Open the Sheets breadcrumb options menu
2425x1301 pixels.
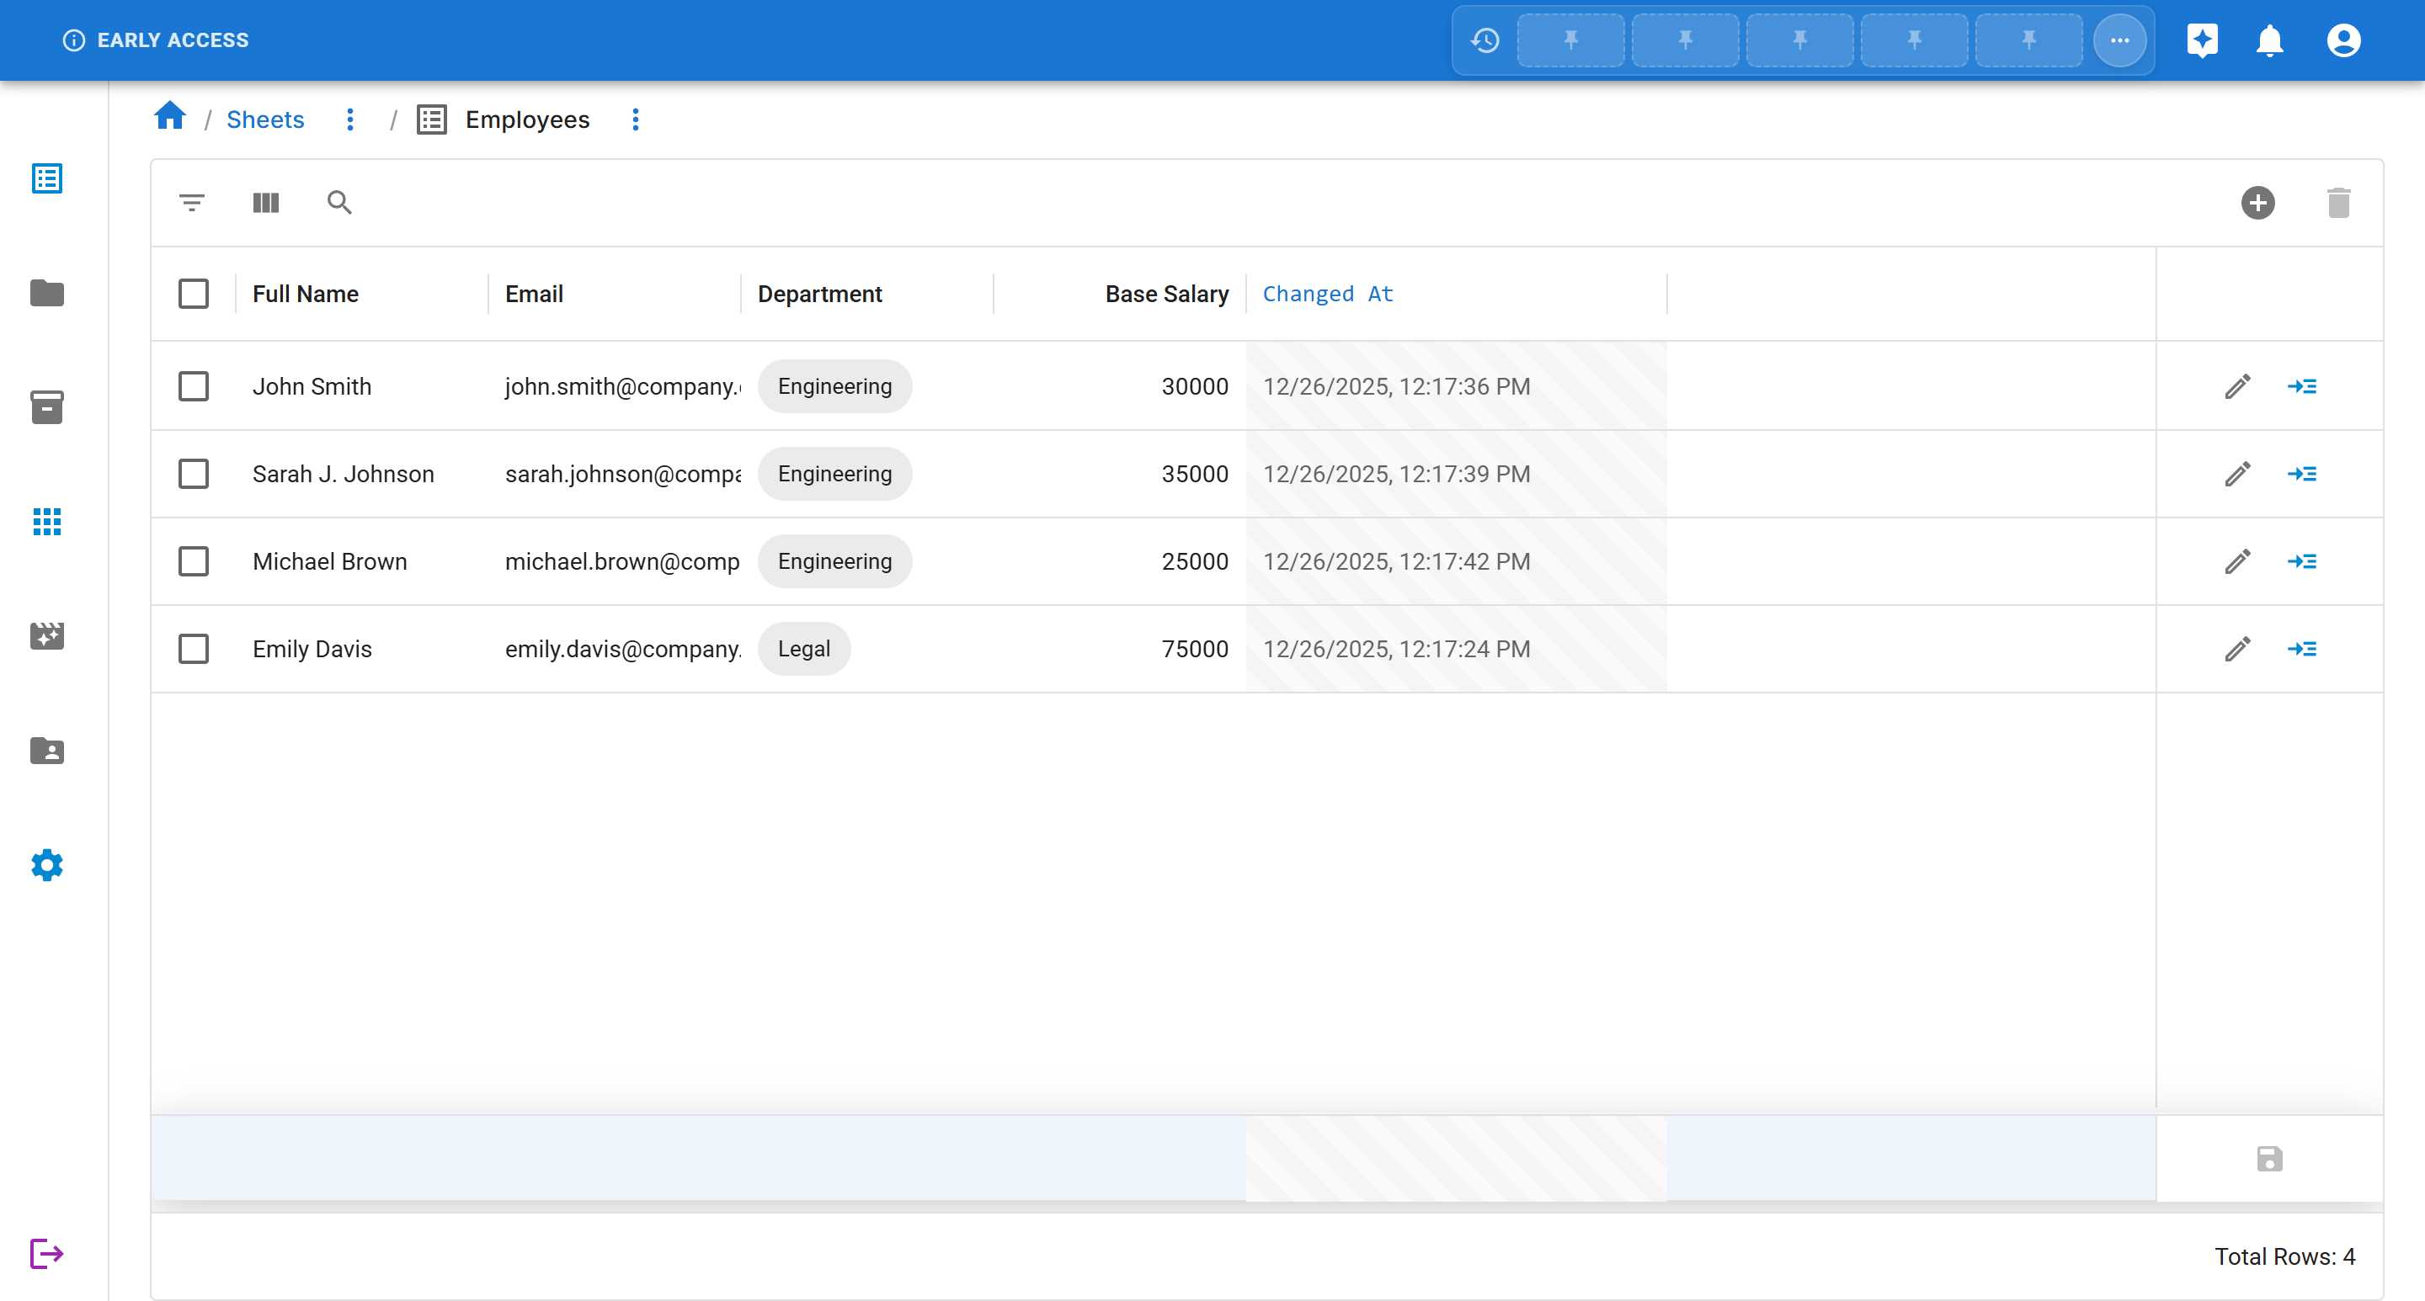350,119
